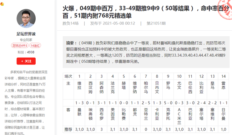Screen dimensions: 232x135
Task: Click the 足球近4中3 badge
Action: (x=20, y=46)
